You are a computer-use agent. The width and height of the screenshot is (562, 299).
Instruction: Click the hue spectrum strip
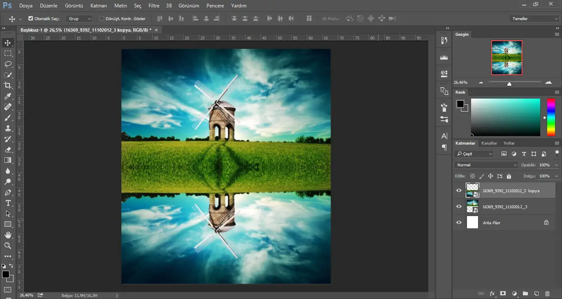[x=550, y=117]
